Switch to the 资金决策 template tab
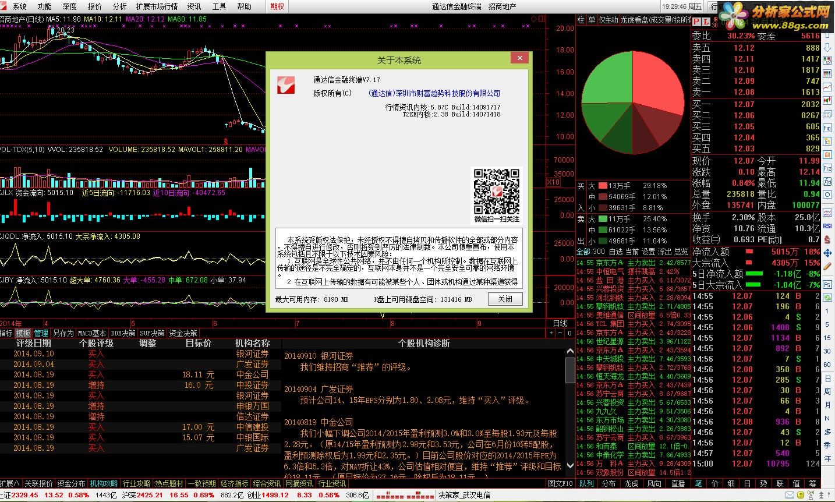 click(x=183, y=333)
